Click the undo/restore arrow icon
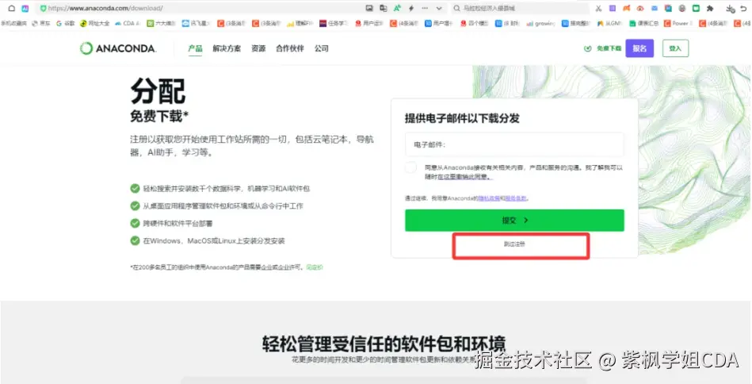This screenshot has width=752, height=384. 743,8
